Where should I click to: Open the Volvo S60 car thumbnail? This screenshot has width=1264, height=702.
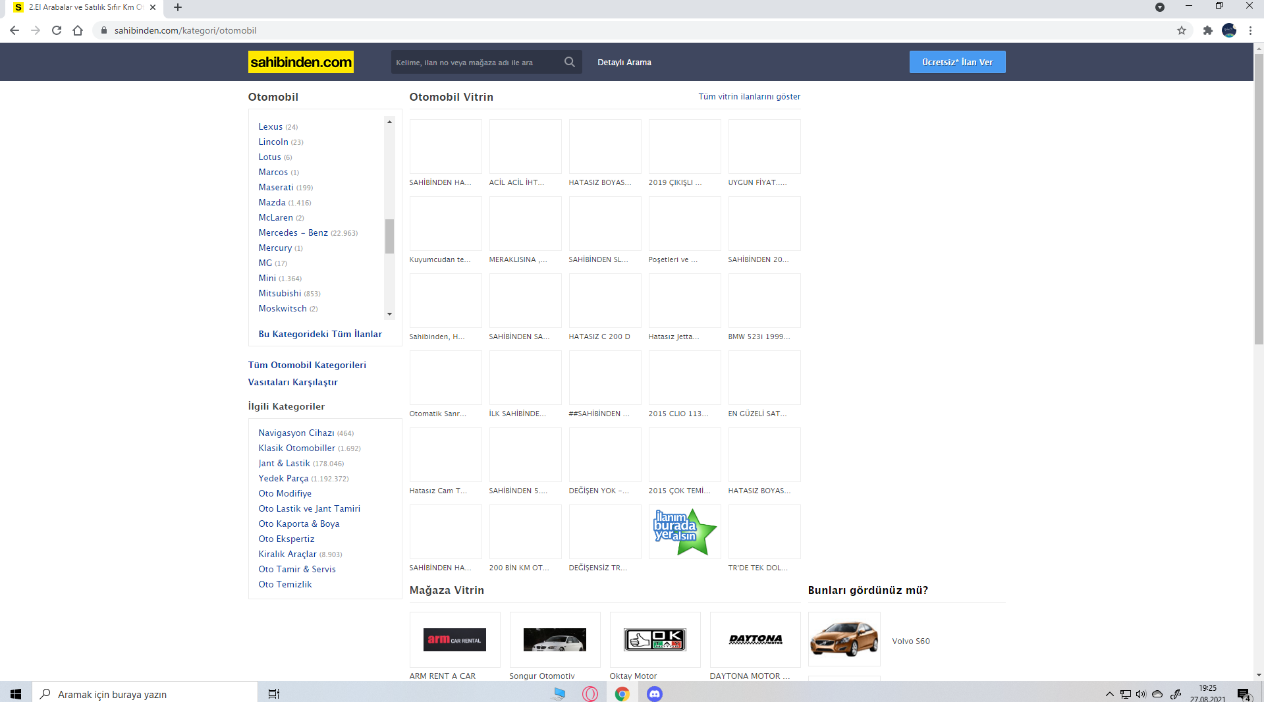pos(844,639)
